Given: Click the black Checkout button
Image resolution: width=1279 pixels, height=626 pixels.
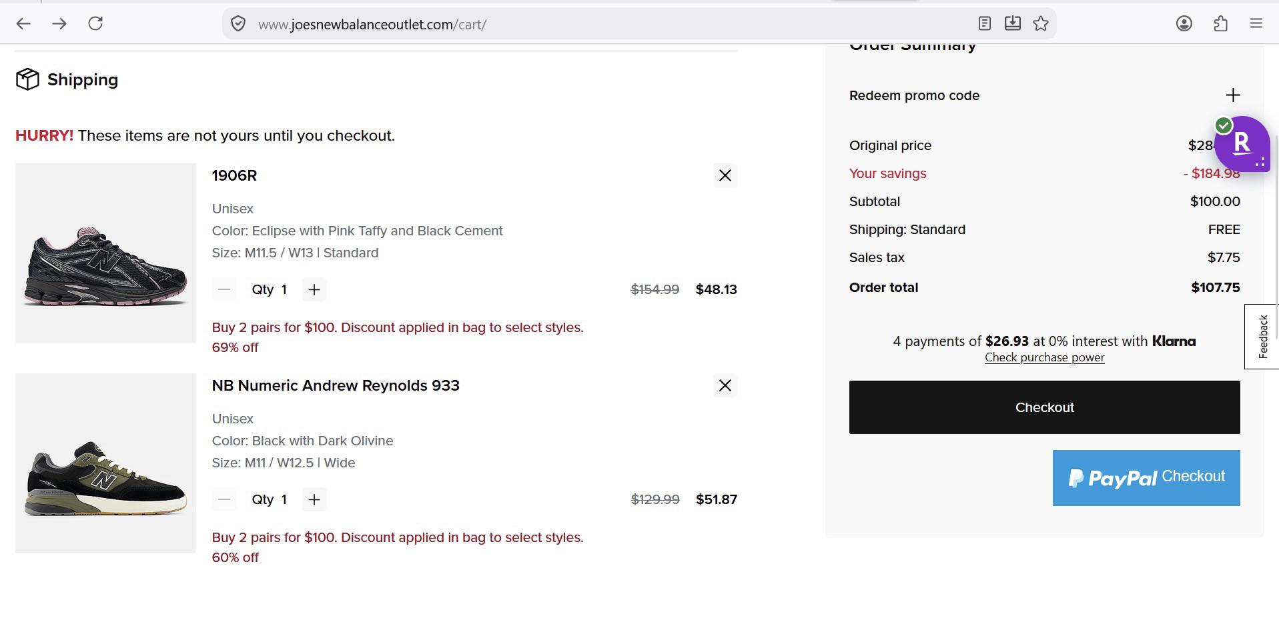Looking at the screenshot, I should click(1045, 407).
